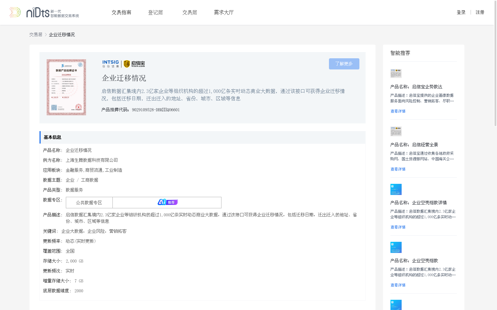Click product name 企业空壳指数详情

[x=429, y=203]
